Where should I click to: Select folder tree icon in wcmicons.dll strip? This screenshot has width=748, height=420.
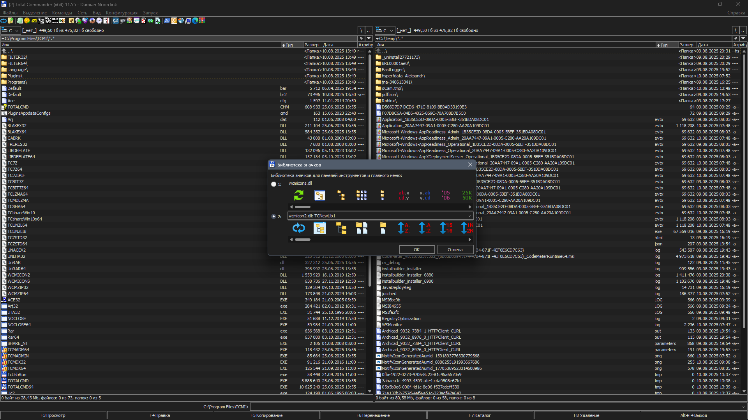click(341, 195)
